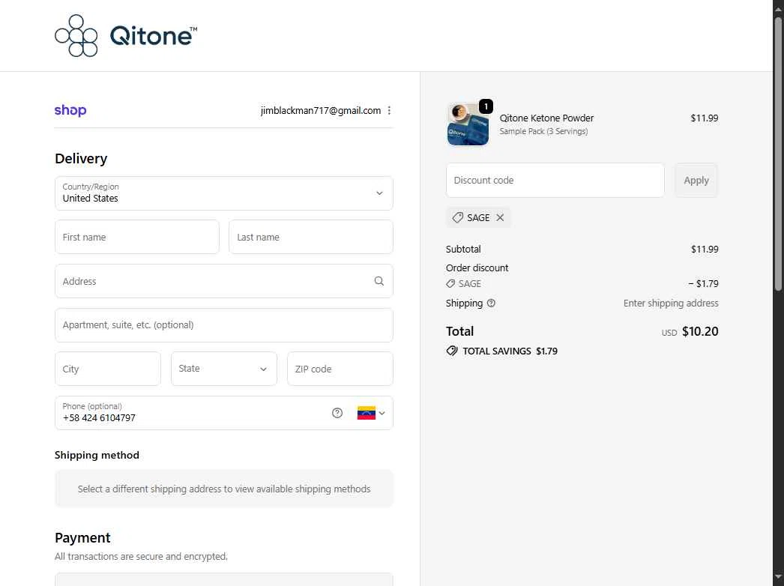Viewport: 784px width, 586px height.
Task: Click the total savings tag icon
Action: coord(452,351)
